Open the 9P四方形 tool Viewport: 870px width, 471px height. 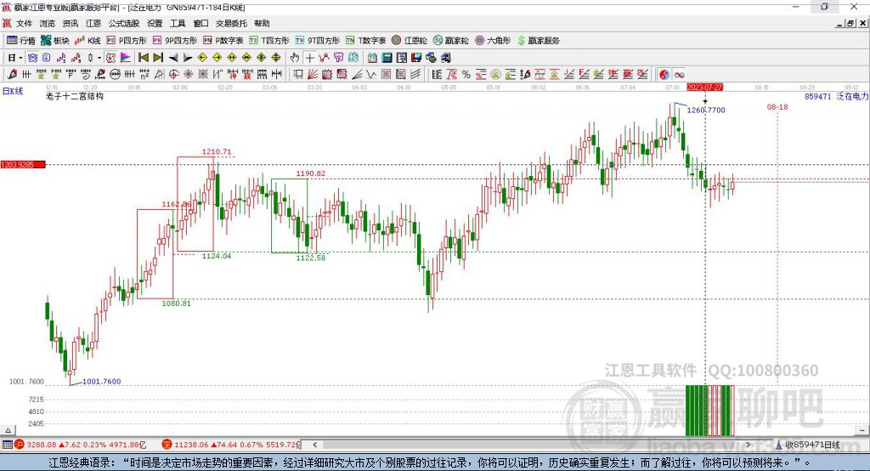[x=175, y=41]
